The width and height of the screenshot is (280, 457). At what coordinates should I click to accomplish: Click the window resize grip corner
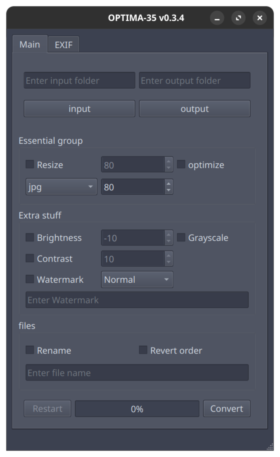270,447
